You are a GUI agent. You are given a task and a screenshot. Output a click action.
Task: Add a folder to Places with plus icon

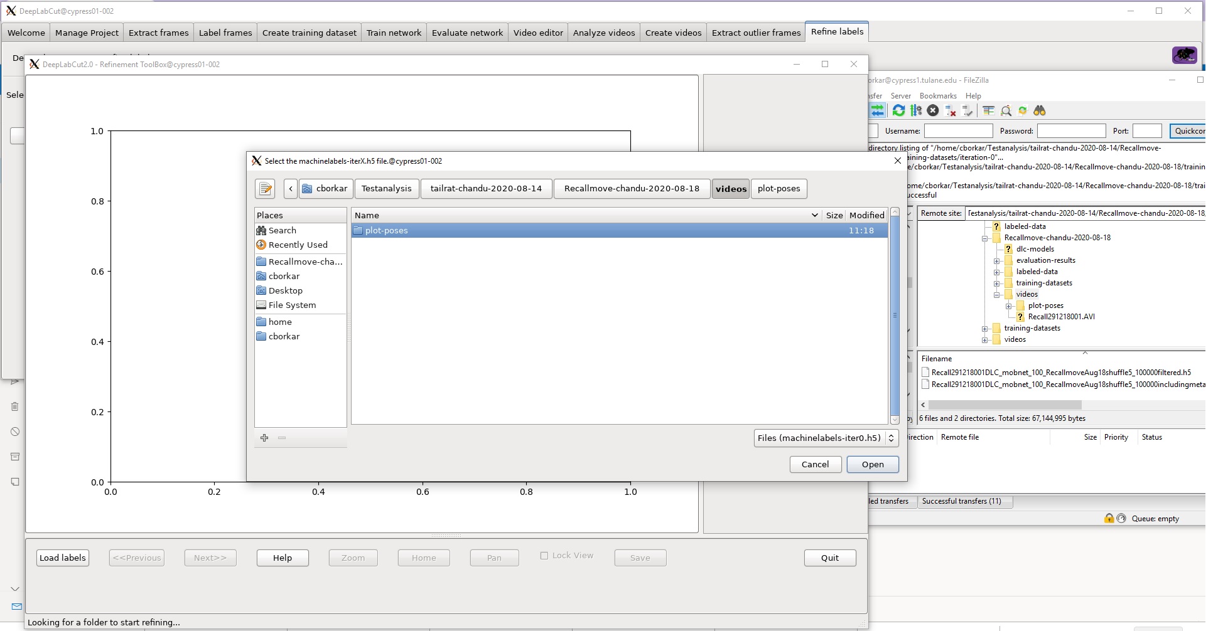(264, 437)
